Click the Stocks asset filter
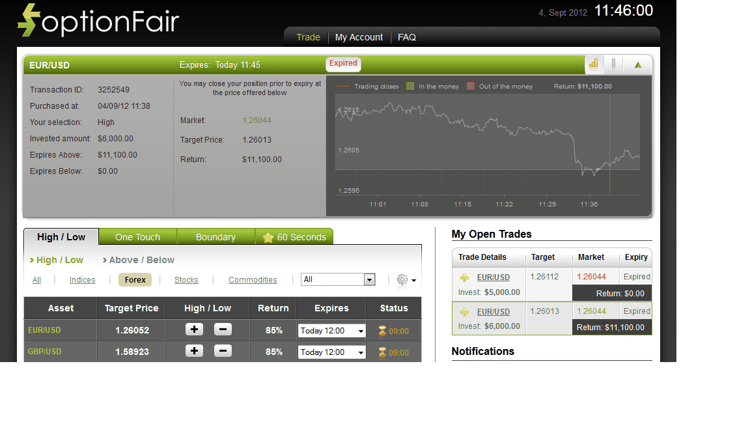The height and width of the screenshot is (422, 750). click(186, 279)
